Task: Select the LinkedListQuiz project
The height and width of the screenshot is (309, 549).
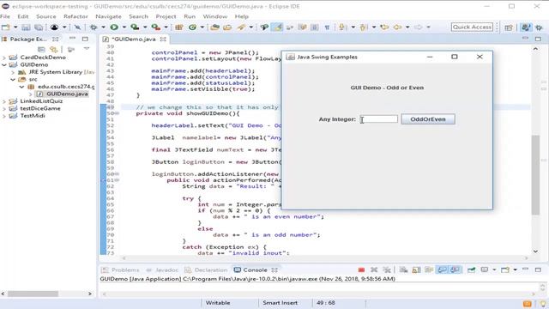Action: [41, 101]
